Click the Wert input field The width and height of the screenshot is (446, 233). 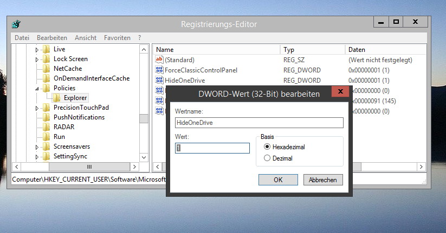coord(212,148)
